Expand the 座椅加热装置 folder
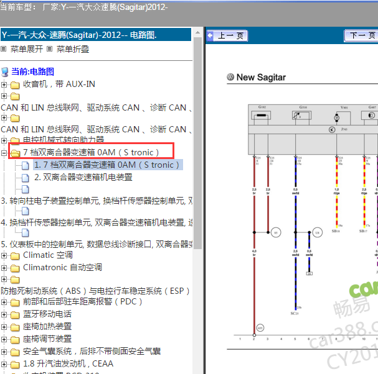 click(x=4, y=327)
